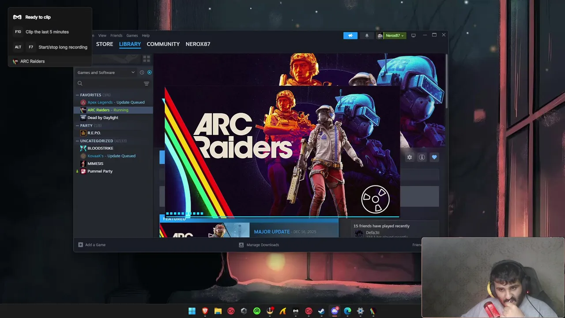Viewport: 565px width, 318px height.
Task: Open advanced library filter options icon
Action: [x=147, y=83]
